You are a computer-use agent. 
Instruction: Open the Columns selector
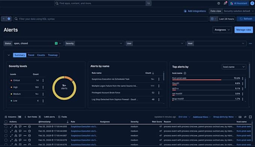(x=13, y=117)
